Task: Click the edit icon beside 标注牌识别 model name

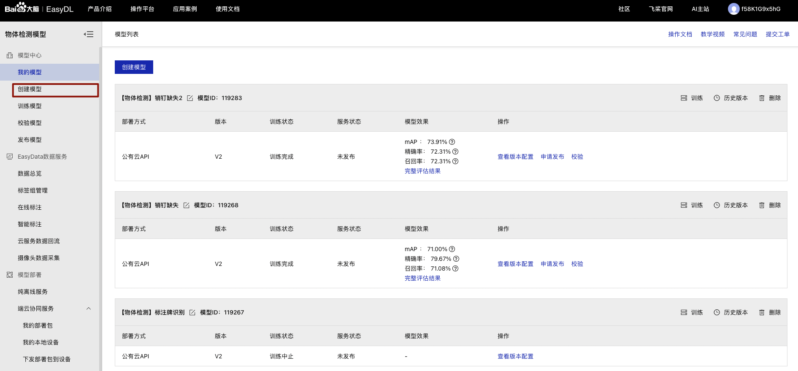Action: (x=192, y=312)
